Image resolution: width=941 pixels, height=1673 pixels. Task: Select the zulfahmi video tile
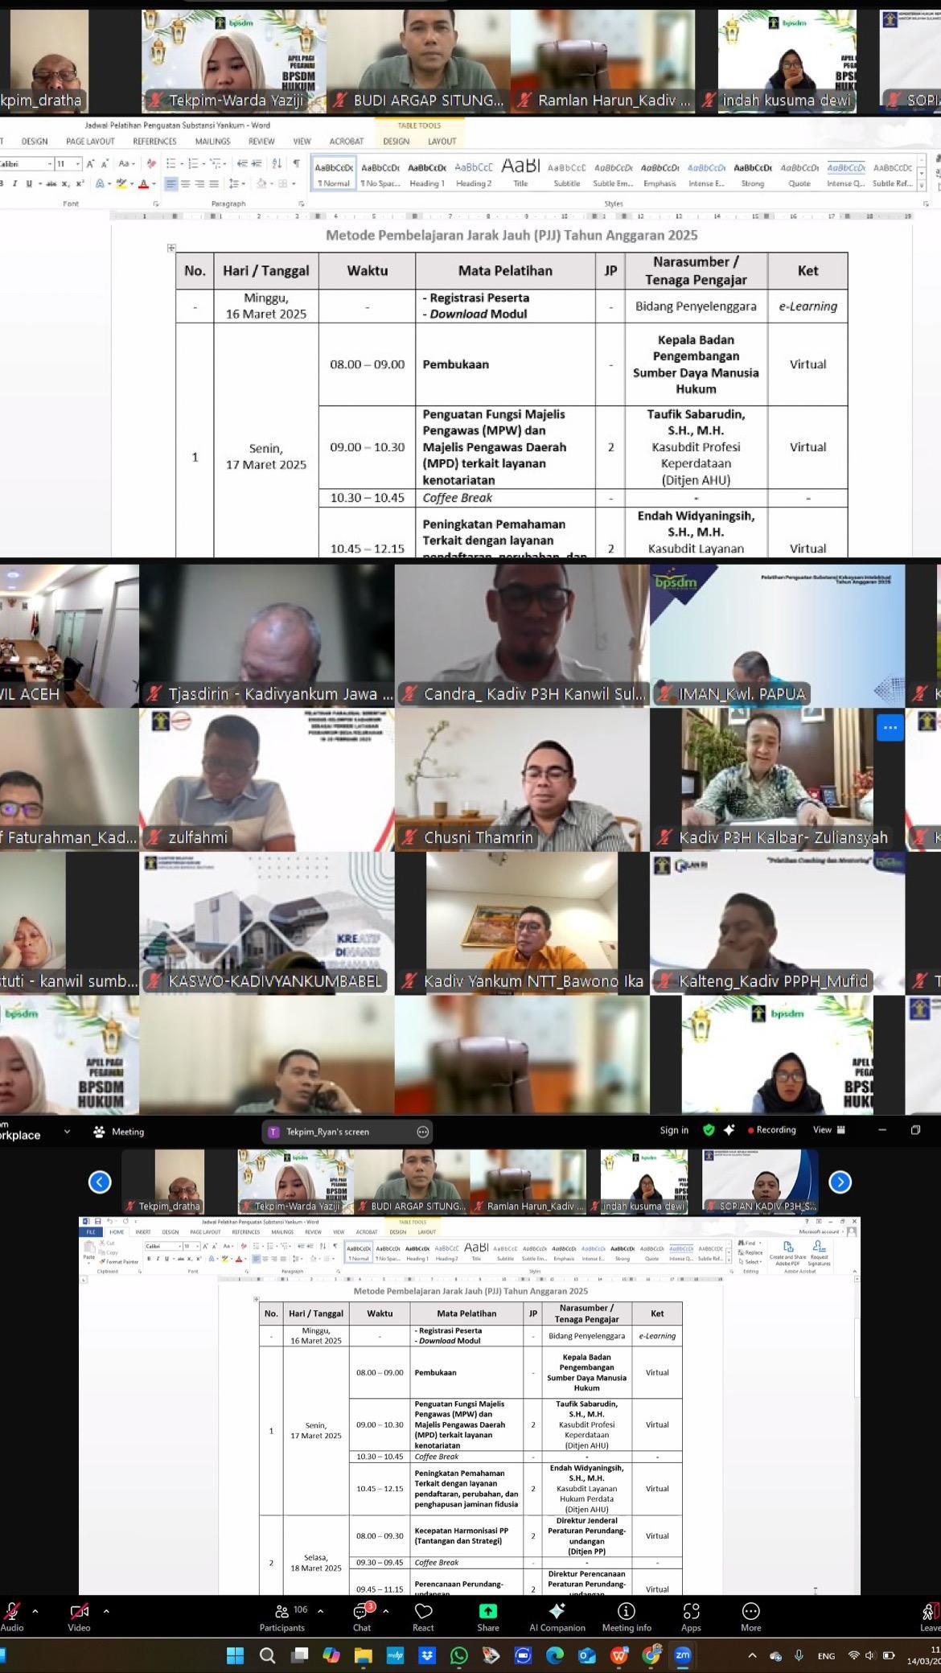tap(267, 779)
